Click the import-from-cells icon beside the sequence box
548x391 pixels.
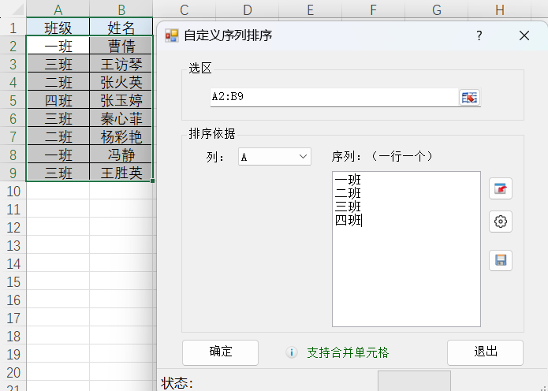501,188
